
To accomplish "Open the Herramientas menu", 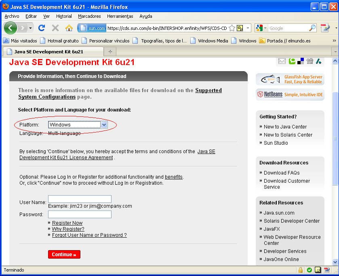I will [x=120, y=16].
